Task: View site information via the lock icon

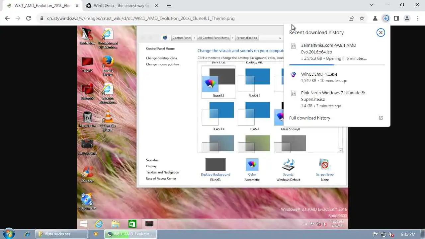Action: tap(42, 19)
